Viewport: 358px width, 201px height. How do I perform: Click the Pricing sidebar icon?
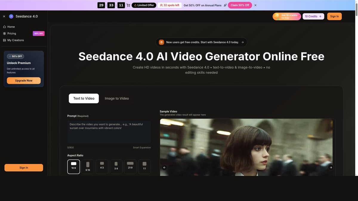pos(4,33)
